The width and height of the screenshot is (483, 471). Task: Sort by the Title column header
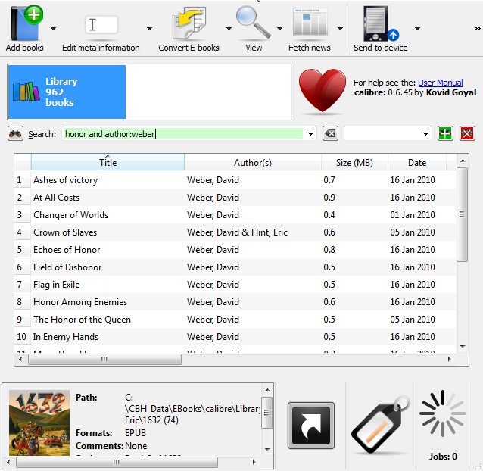[x=108, y=162]
